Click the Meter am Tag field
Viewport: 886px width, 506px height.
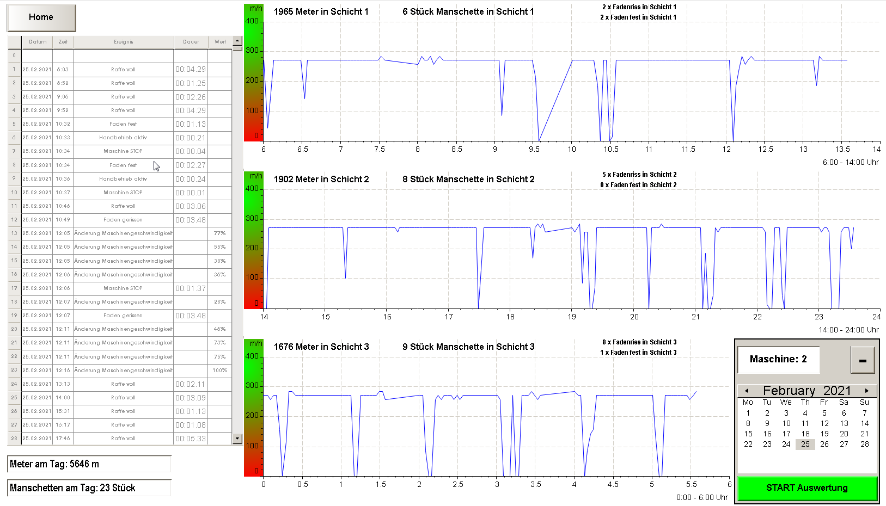click(x=89, y=464)
